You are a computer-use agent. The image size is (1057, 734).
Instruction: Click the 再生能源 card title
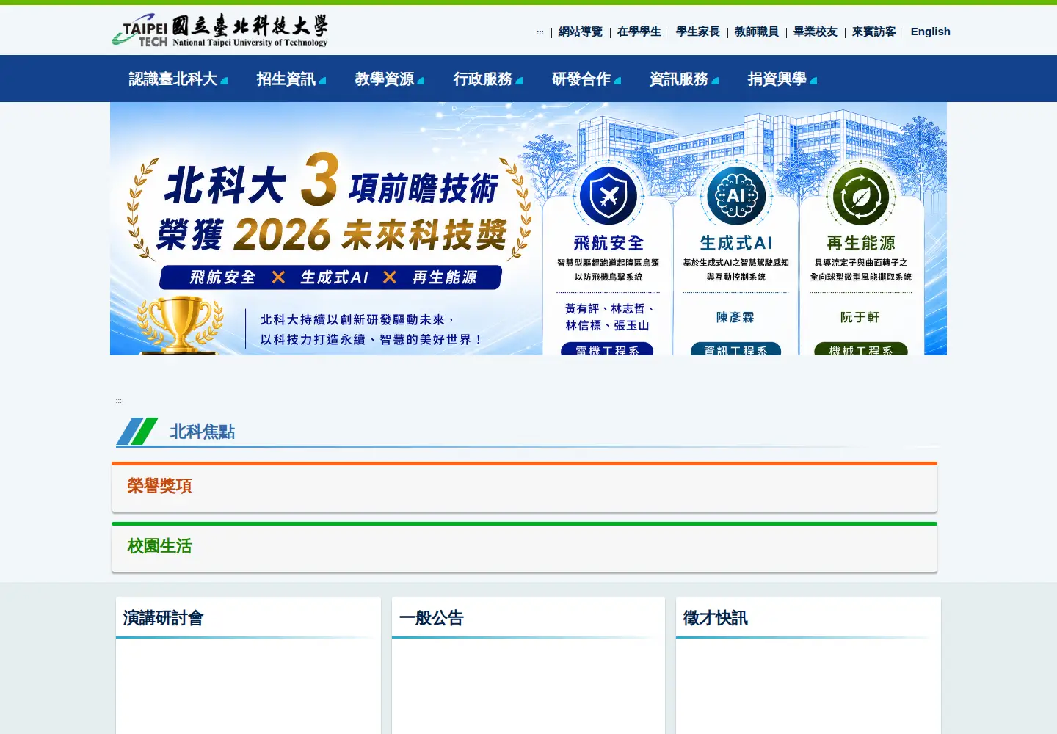(x=861, y=243)
